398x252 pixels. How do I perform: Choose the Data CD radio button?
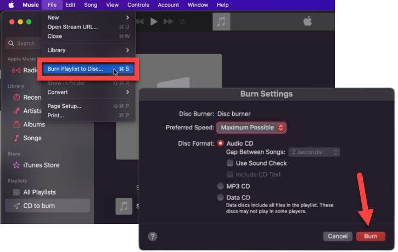pyautogui.click(x=221, y=197)
